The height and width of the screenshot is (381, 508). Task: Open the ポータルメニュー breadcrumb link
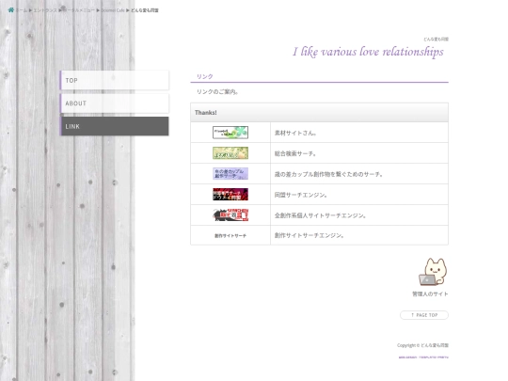pos(79,10)
